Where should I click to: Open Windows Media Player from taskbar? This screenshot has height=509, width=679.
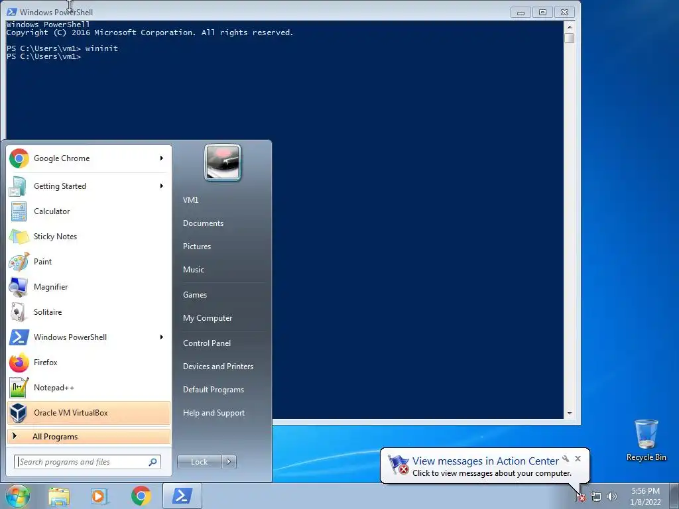pos(99,496)
